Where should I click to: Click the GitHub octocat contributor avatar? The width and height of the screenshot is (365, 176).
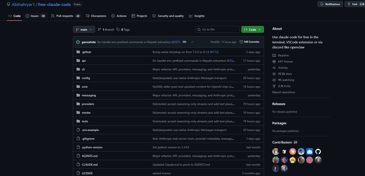pos(318,151)
